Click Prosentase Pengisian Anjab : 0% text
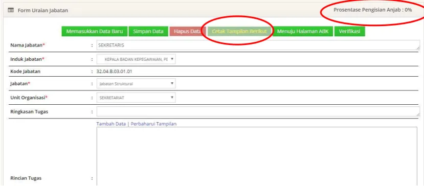This screenshot has height=186, width=424. (373, 10)
